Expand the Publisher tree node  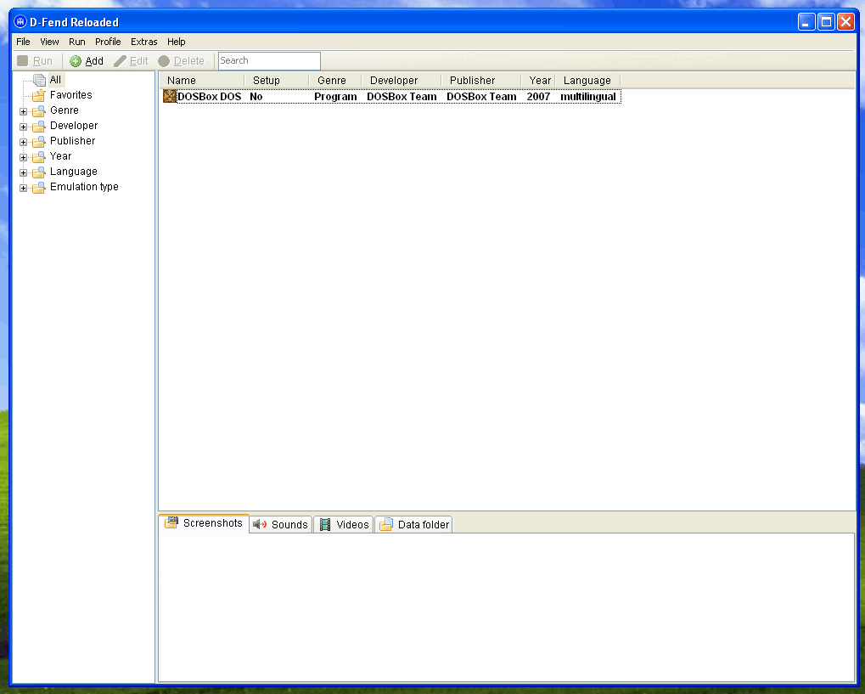click(23, 143)
